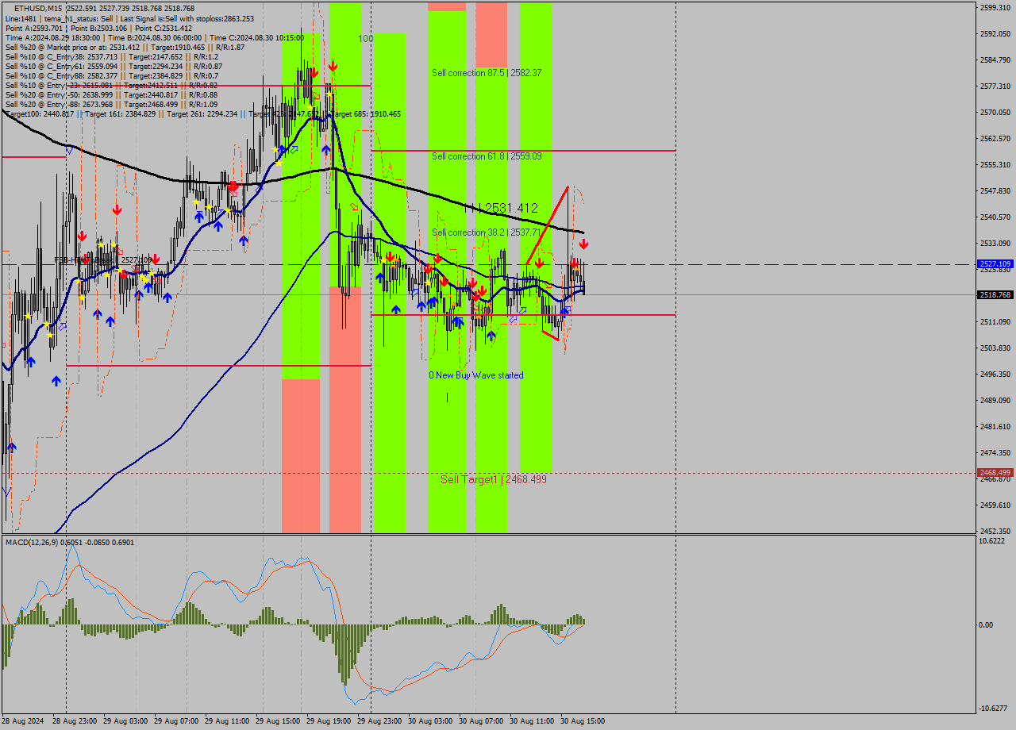Viewport: 1016px width, 730px height.
Task: Click the '28 Aug 2024' time axis label
Action: coord(24,721)
